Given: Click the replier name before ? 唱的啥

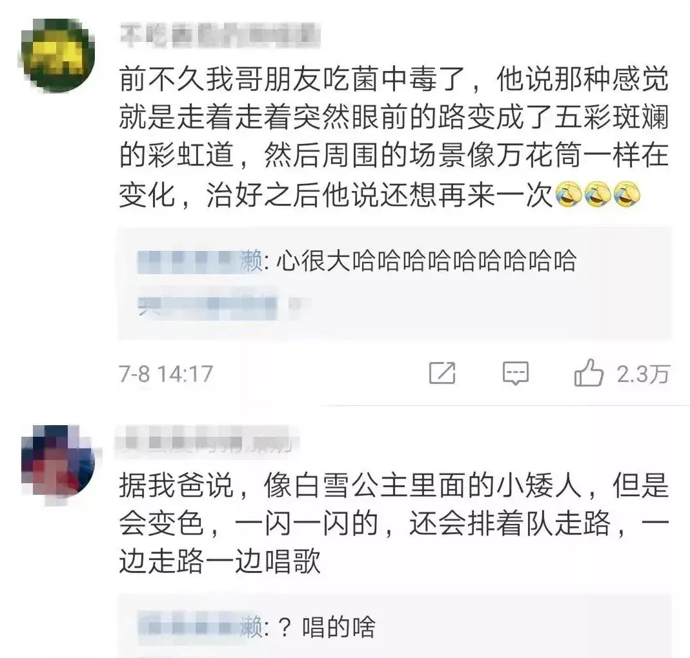Looking at the screenshot, I should tap(200, 627).
